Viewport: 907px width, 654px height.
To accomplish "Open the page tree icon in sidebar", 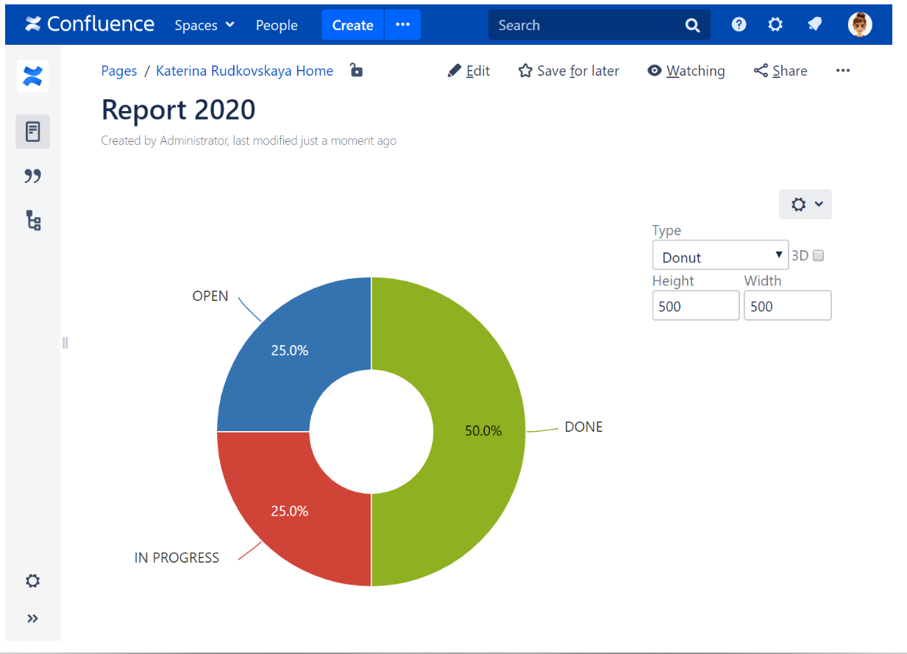I will 33,220.
